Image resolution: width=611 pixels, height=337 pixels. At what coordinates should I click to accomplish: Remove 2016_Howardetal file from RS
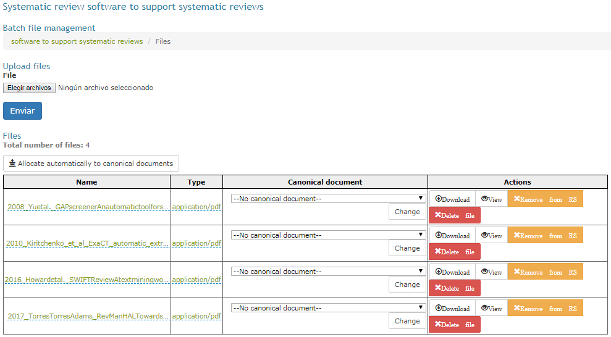point(545,272)
